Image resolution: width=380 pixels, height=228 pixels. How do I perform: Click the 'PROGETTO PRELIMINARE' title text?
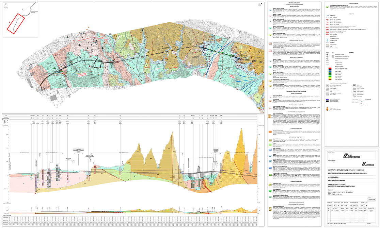point(336,181)
